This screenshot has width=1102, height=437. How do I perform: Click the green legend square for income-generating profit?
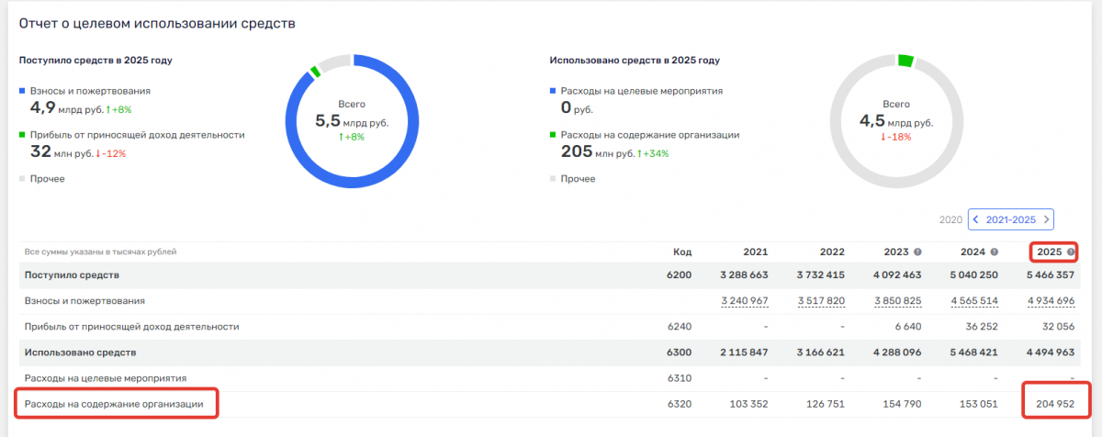point(23,135)
